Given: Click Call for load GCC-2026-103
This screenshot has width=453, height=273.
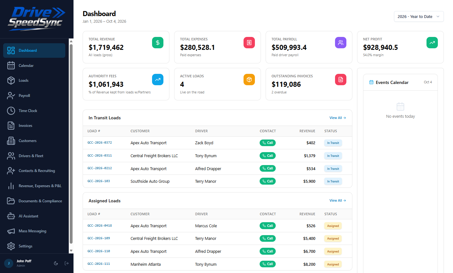Looking at the screenshot, I should pos(268,181).
